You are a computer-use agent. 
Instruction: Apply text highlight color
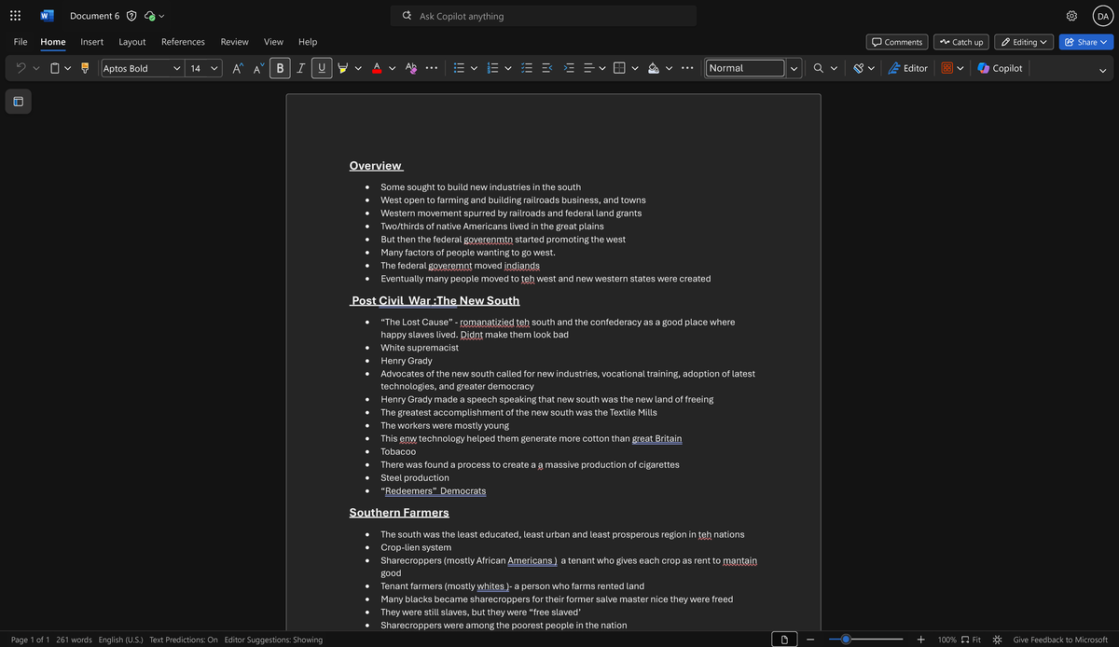pyautogui.click(x=342, y=68)
